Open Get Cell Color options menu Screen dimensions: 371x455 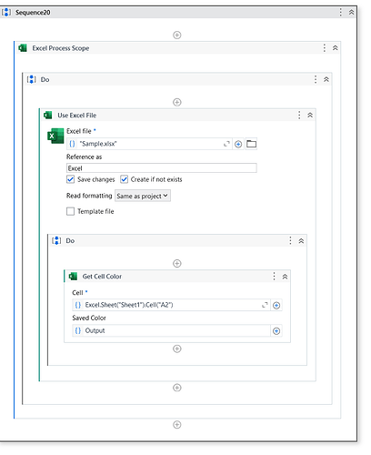pos(274,277)
